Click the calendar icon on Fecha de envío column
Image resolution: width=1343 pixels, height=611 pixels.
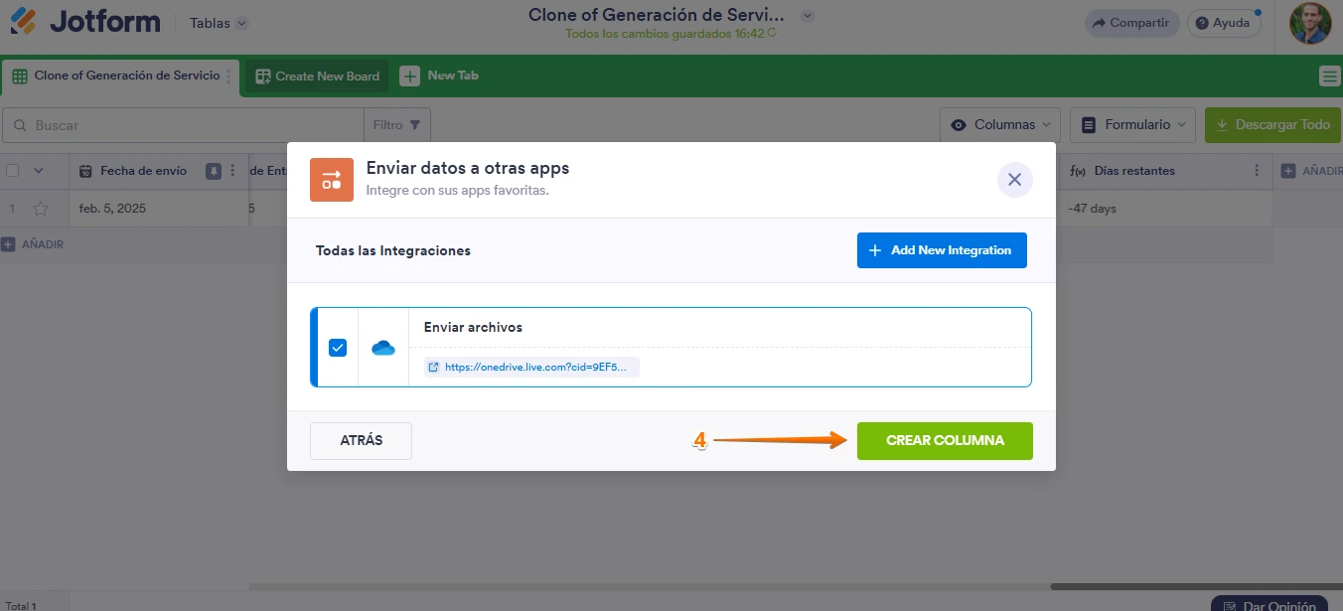click(84, 170)
